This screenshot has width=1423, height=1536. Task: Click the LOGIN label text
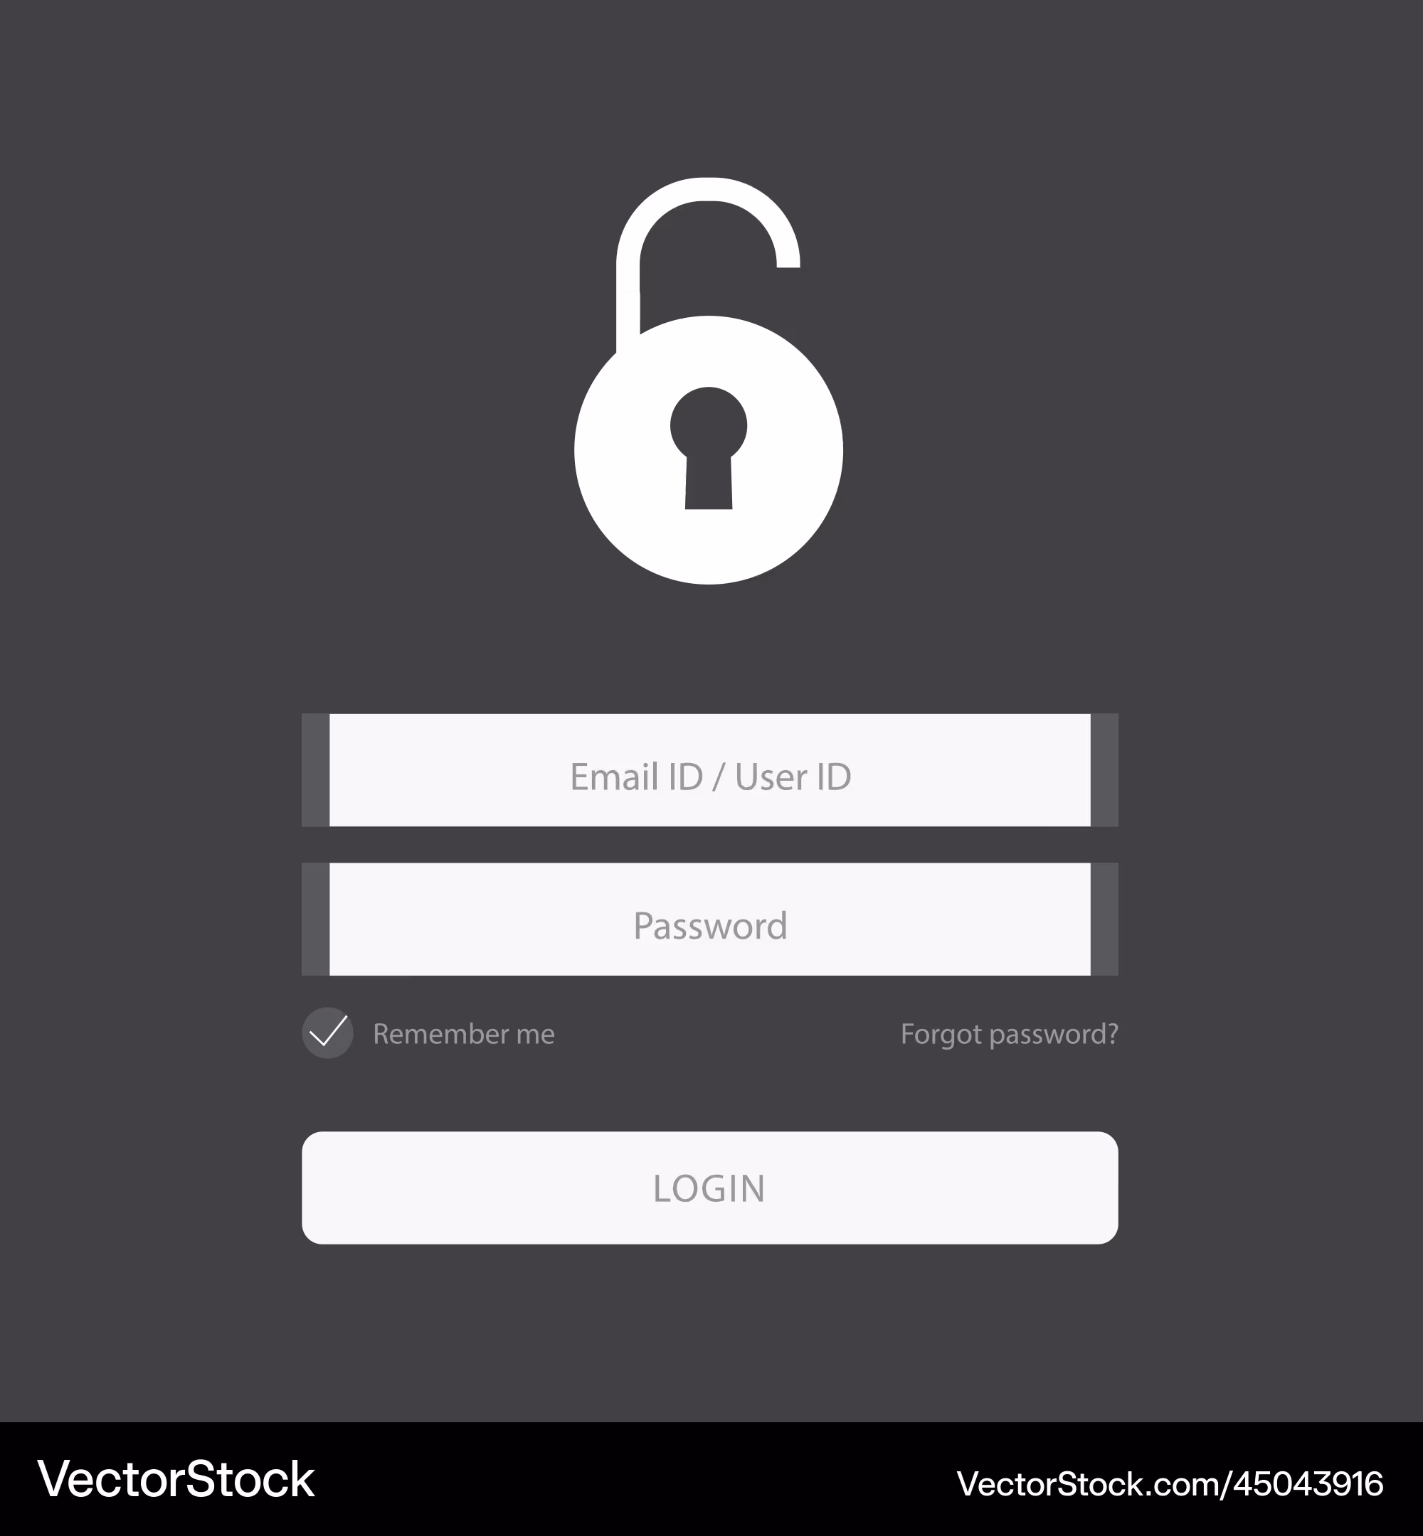709,1189
